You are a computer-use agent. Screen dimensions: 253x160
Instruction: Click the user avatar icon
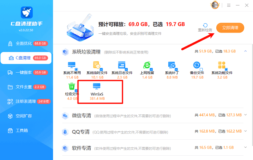[215, 5]
